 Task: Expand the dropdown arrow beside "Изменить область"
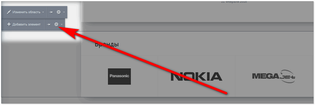[x=43, y=12]
